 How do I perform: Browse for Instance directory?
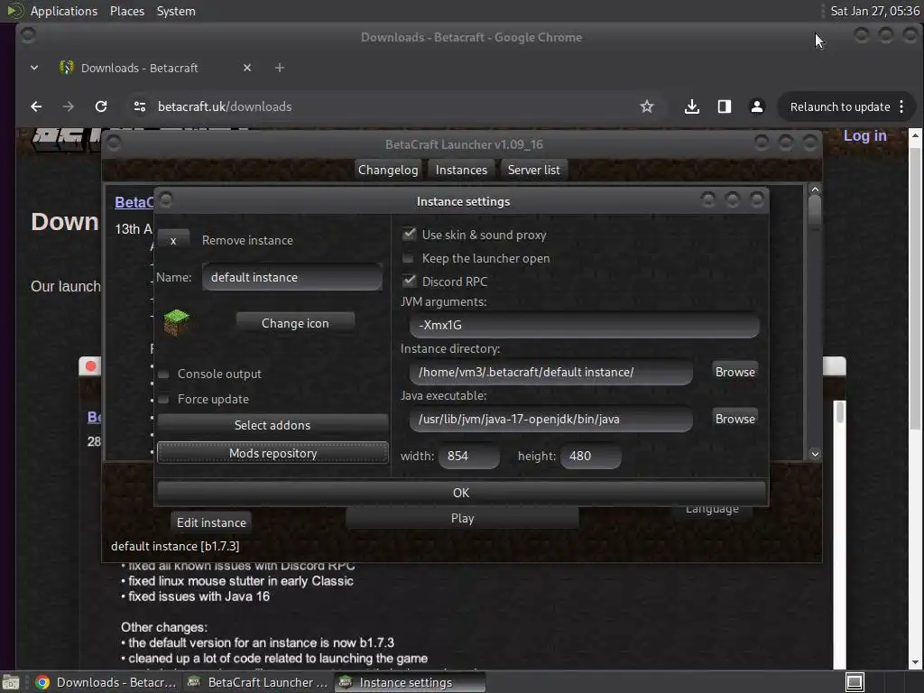pos(735,372)
